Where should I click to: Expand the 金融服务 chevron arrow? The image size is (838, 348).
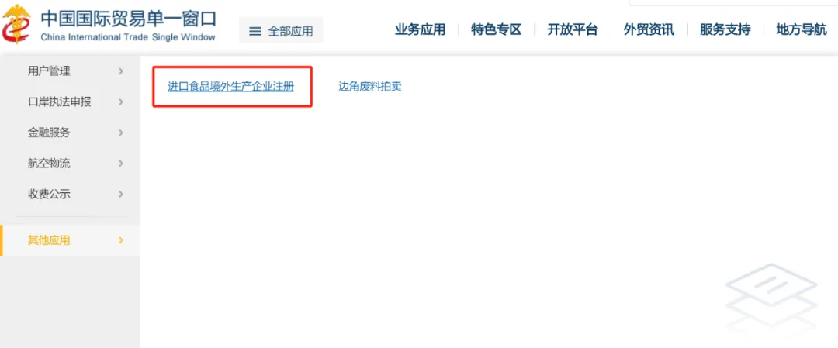(121, 133)
